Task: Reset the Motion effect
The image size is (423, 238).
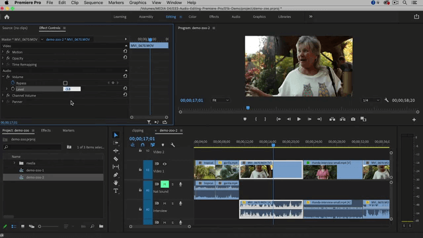Action: (125, 51)
